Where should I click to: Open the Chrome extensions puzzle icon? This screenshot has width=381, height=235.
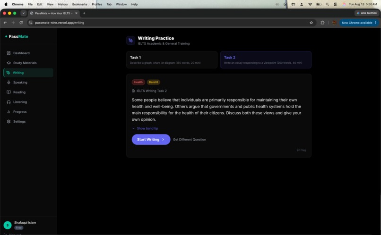(322, 23)
